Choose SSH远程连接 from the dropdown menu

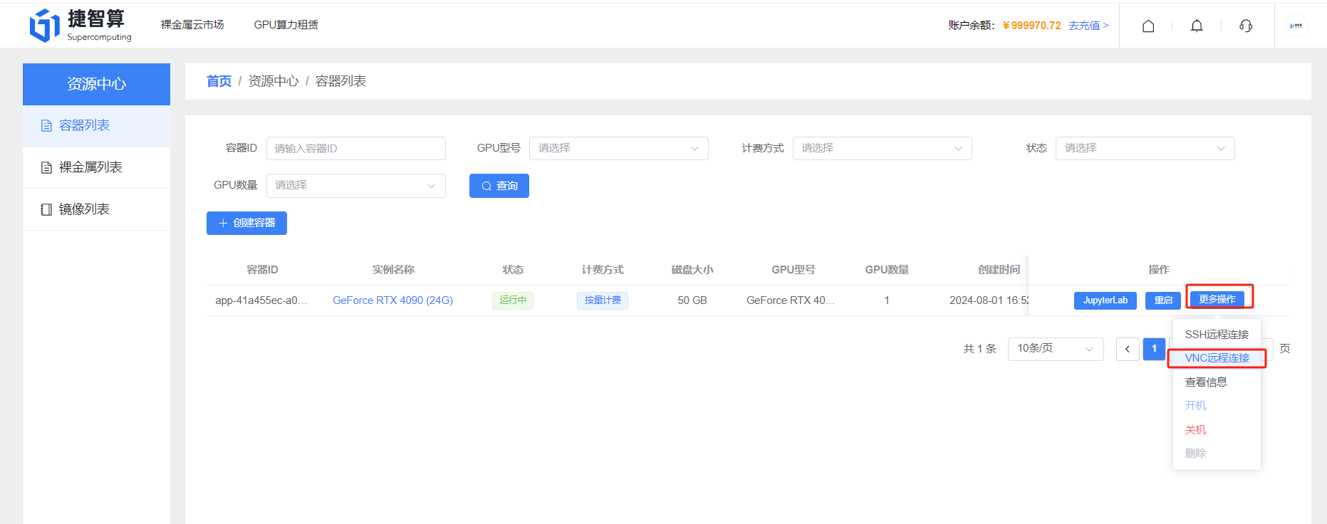click(1217, 335)
